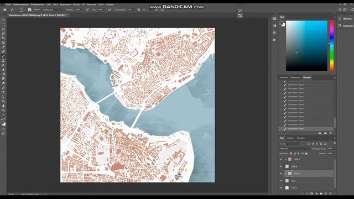The image size is (354, 199).
Task: Open smoothing options gear in options bar
Action: point(139,10)
